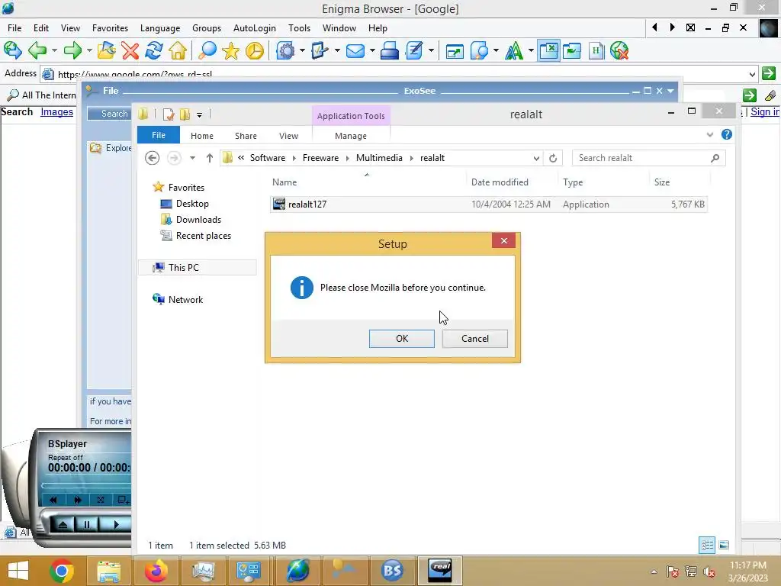781x586 pixels.
Task: Open the Favorites menu in Enigma Browser
Action: pyautogui.click(x=110, y=28)
